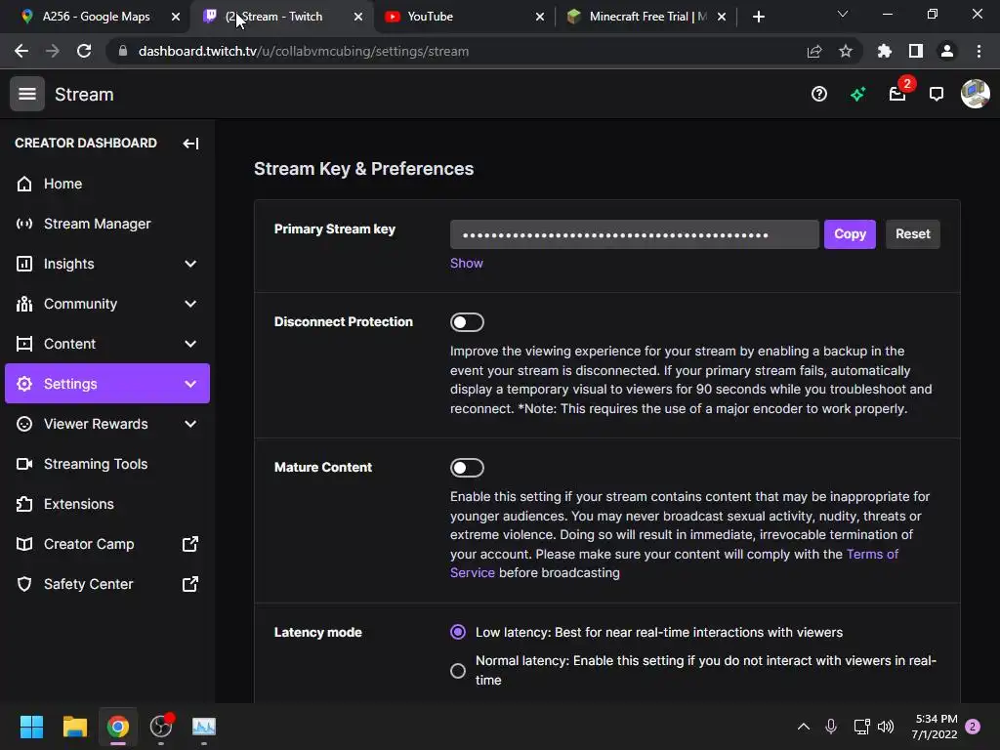Collapse the Creator Dashboard sidebar
1000x750 pixels.
point(190,144)
